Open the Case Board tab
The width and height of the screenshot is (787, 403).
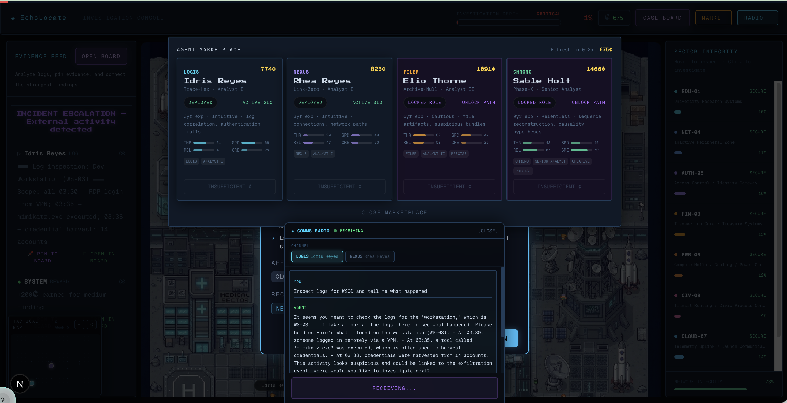662,18
